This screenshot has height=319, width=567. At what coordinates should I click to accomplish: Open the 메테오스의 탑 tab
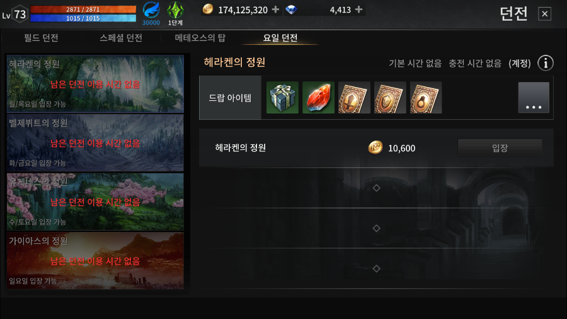pos(200,38)
